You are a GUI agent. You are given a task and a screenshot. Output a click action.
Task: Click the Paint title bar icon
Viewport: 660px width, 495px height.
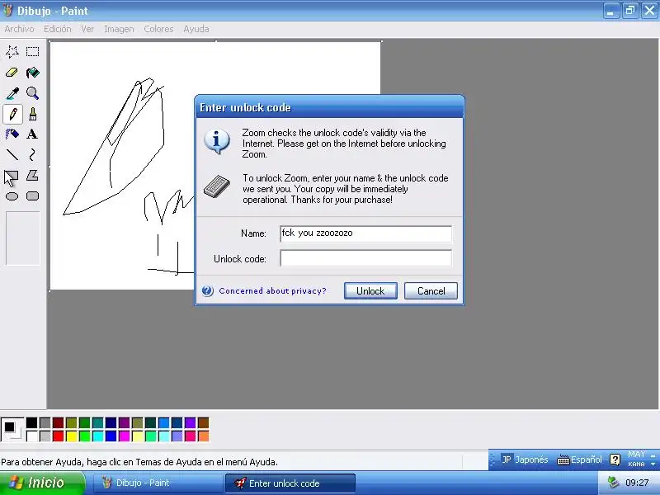coord(8,10)
